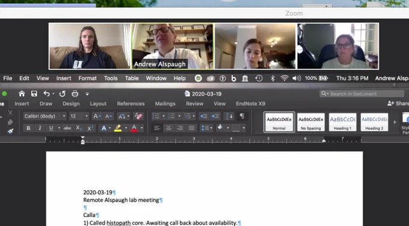Increase paragraph indent
409x226 pixels.
(215, 116)
